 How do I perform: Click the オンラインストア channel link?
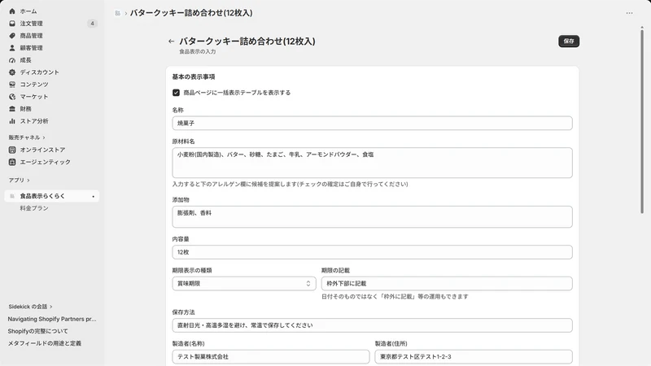(42, 150)
